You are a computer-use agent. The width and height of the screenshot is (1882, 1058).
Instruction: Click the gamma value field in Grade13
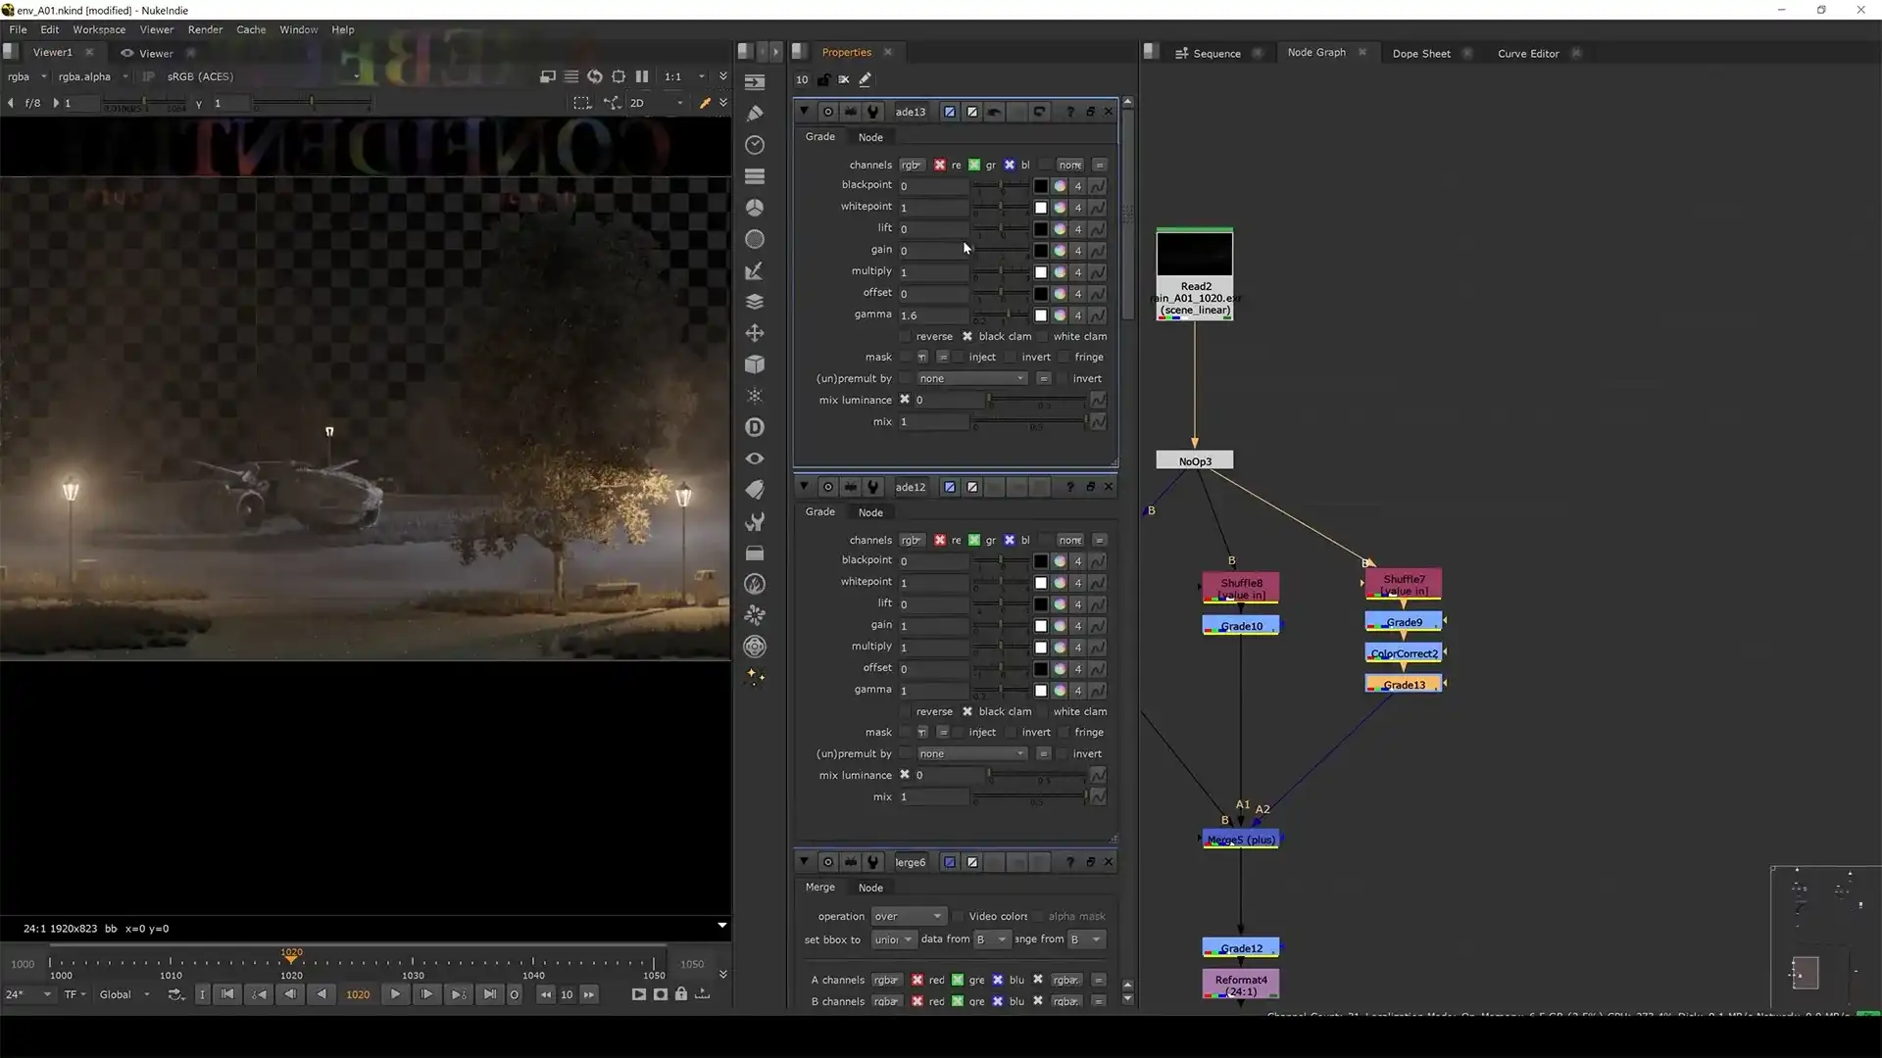[933, 315]
